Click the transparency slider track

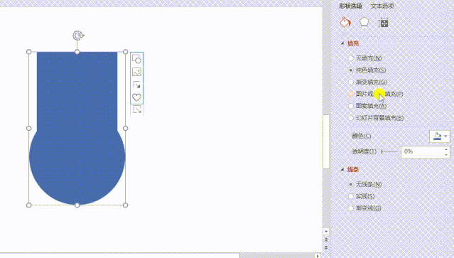coord(390,151)
